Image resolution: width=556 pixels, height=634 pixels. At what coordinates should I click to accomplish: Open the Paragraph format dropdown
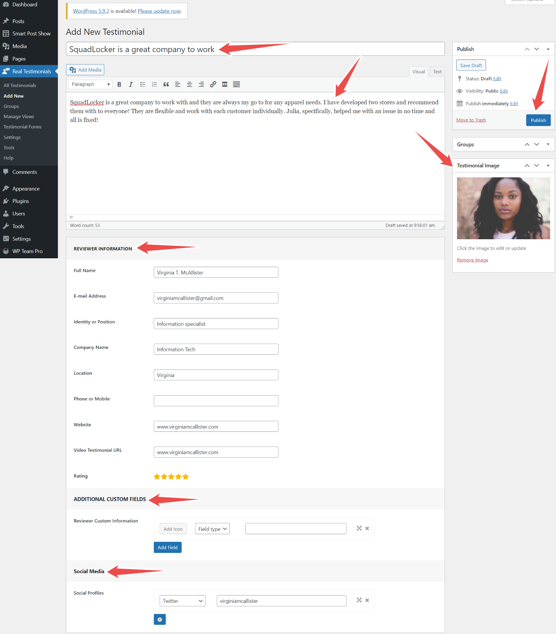coord(90,84)
